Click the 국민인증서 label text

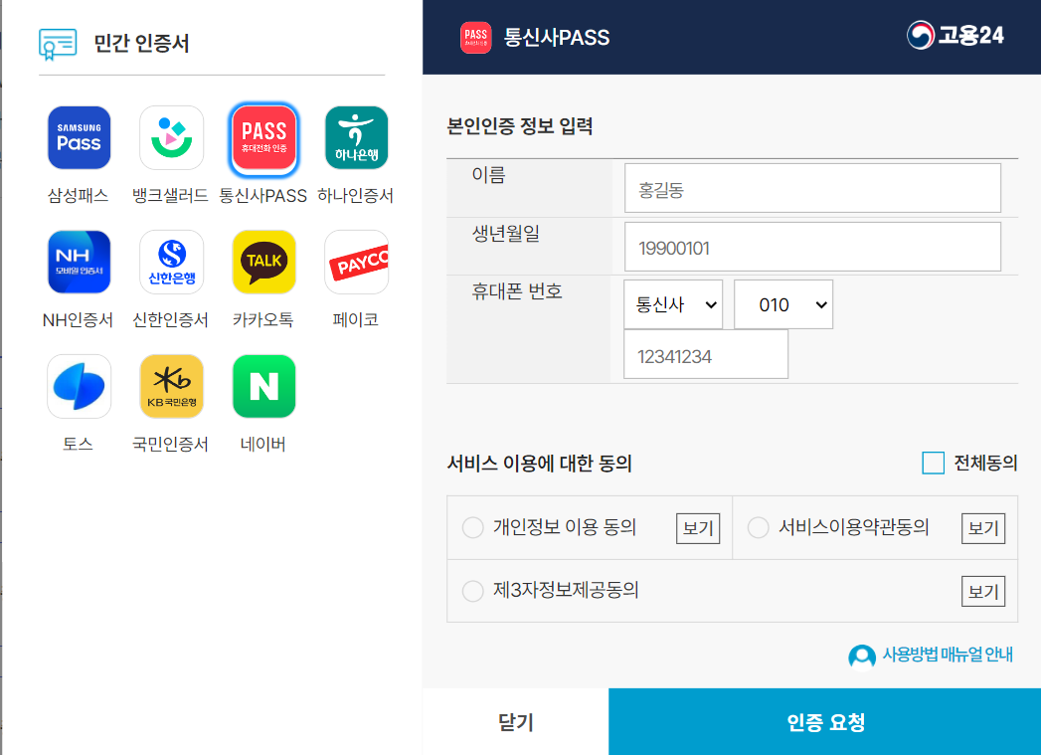tap(171, 444)
